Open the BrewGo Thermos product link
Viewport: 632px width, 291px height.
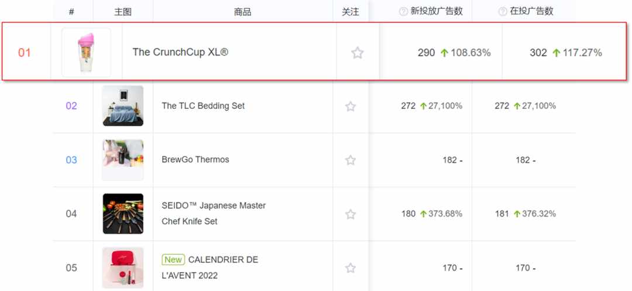coord(195,160)
